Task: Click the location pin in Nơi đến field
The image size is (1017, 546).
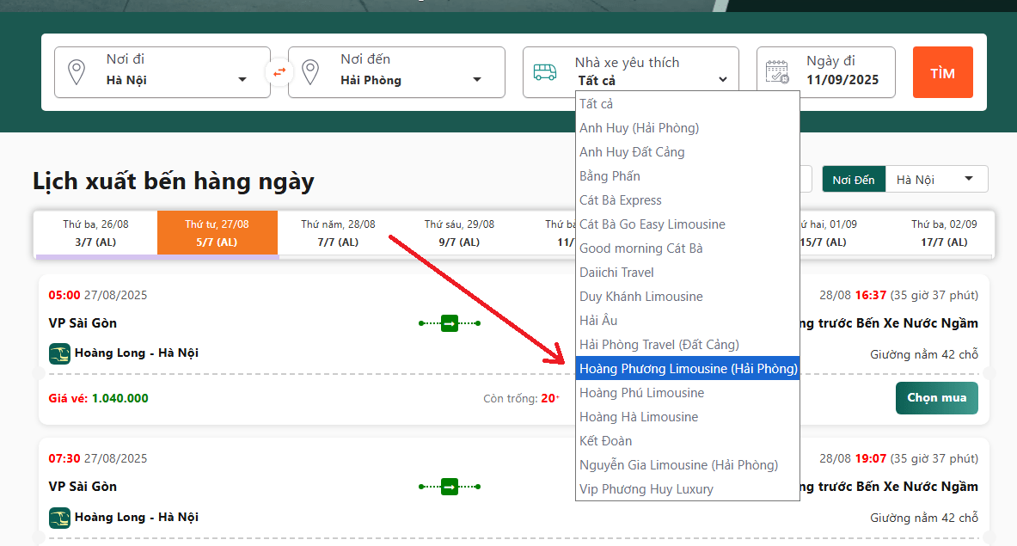Action: tap(310, 72)
